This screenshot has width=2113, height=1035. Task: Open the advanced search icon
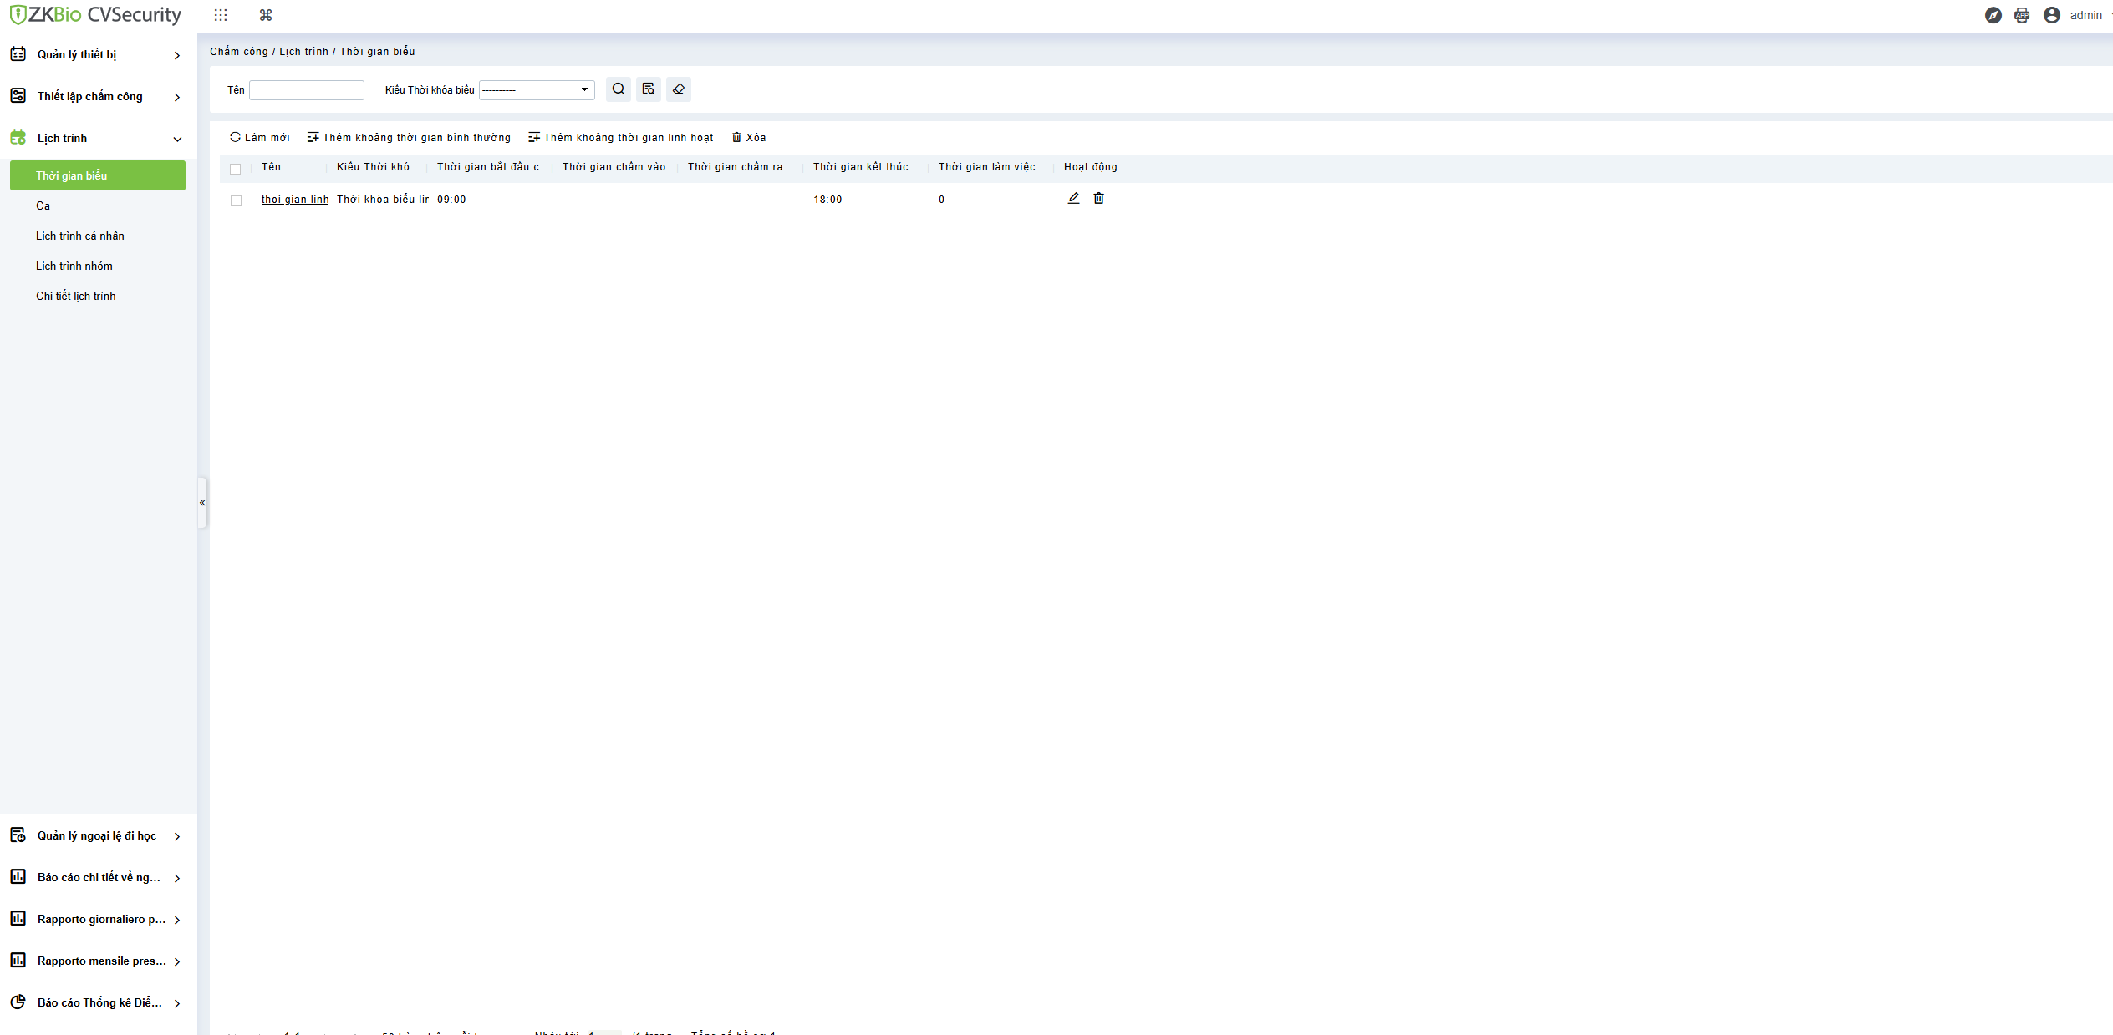pos(648,89)
